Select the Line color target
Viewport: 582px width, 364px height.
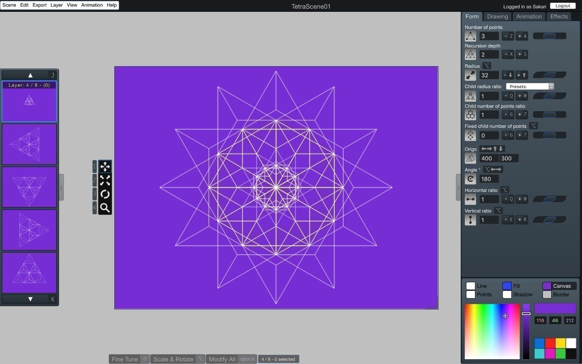click(470, 286)
